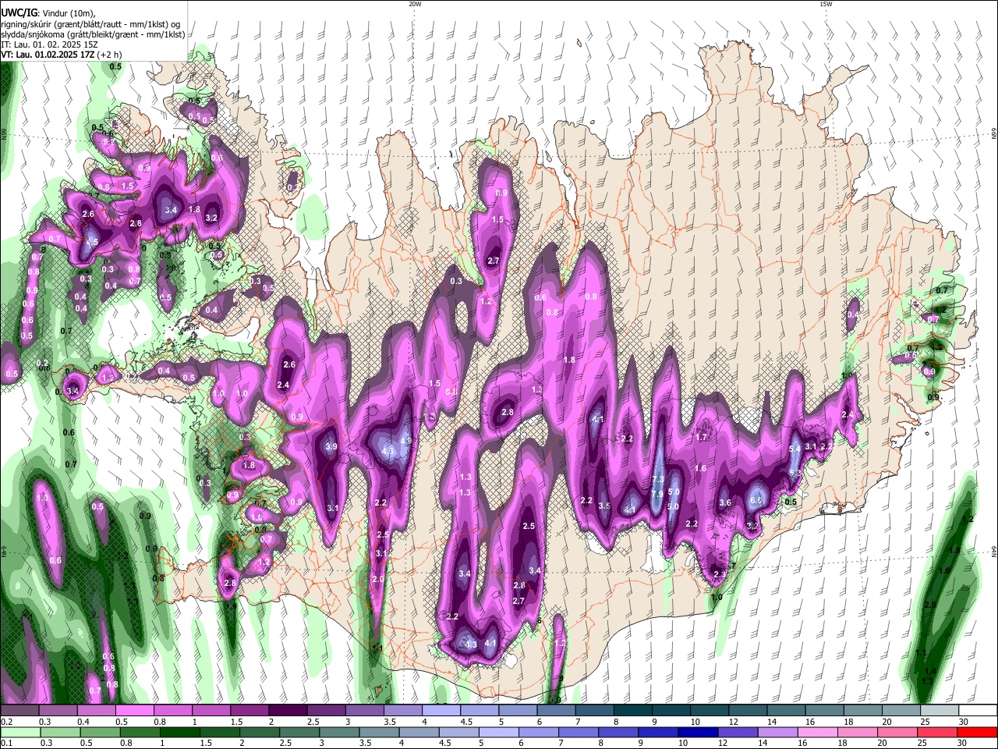Pick the darkest green swatch labeled 1 in lower legend
Screen dimensions: 998x749
pos(179,732)
